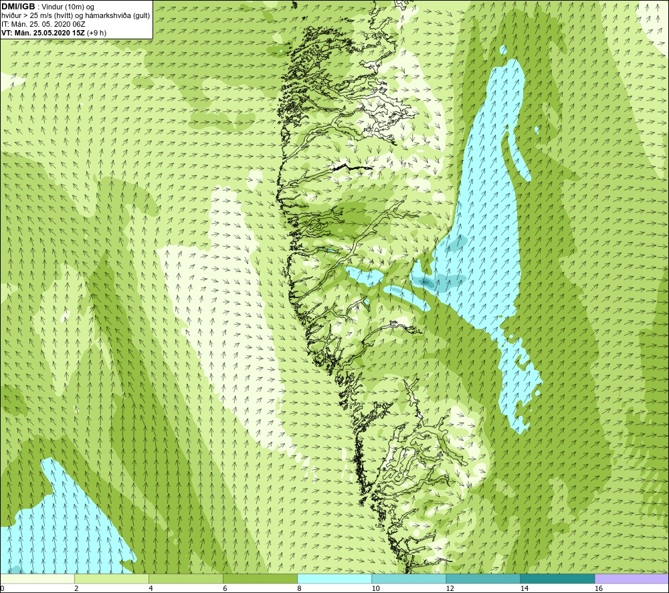Click the legend value '2'
This screenshot has height=593, width=669.
(76, 589)
